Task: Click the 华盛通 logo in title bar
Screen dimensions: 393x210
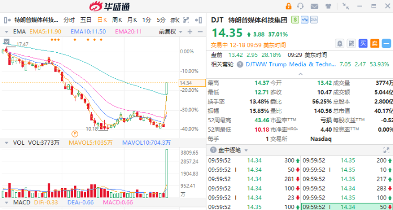Action: coord(110,6)
